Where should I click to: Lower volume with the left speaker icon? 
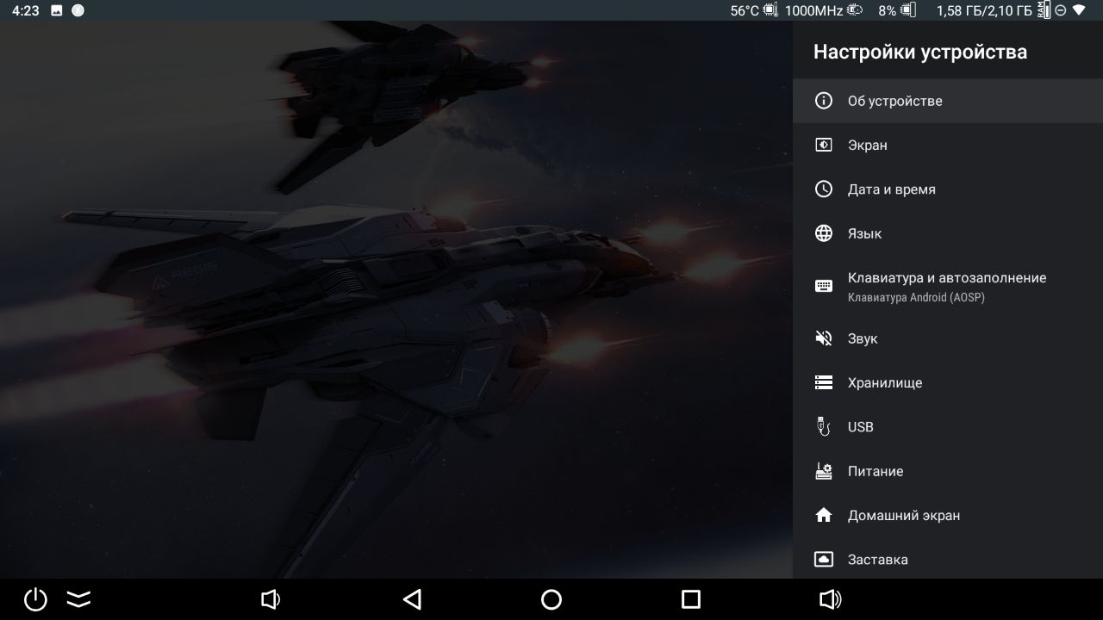[x=271, y=599]
